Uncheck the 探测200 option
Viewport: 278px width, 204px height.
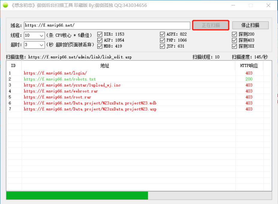(235, 34)
